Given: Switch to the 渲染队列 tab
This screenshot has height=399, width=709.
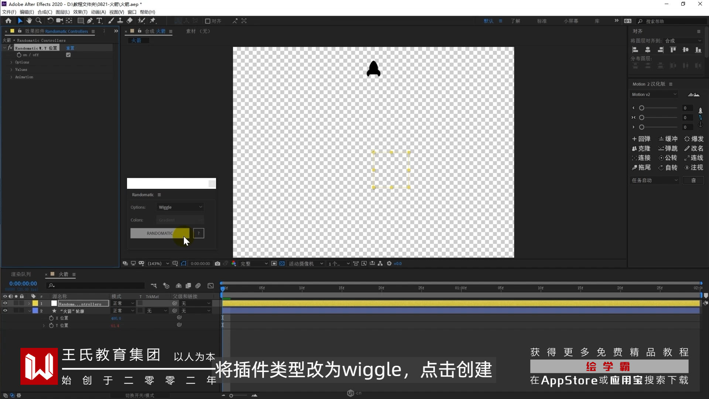Looking at the screenshot, I should pyautogui.click(x=21, y=274).
